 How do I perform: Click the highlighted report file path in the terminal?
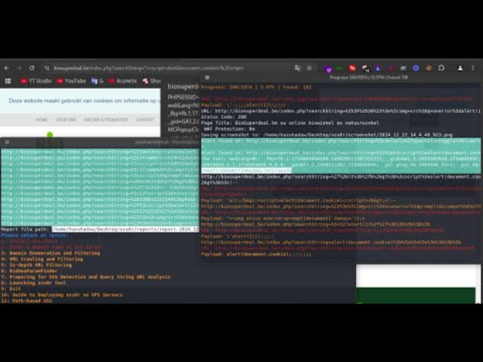point(126,229)
